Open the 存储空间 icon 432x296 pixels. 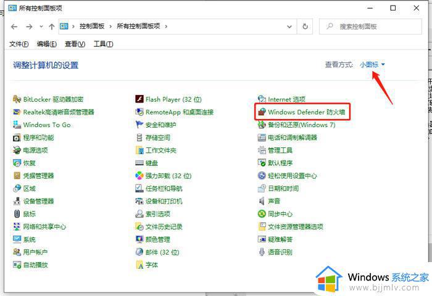(139, 138)
